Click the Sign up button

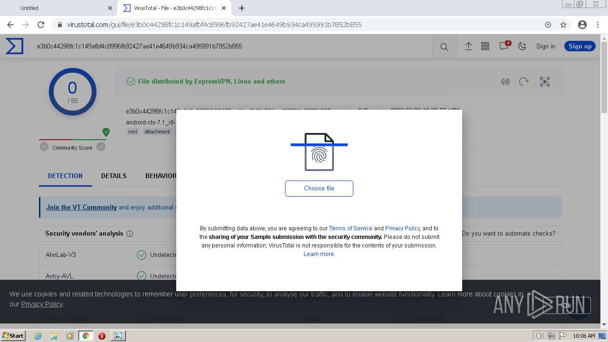click(x=580, y=46)
